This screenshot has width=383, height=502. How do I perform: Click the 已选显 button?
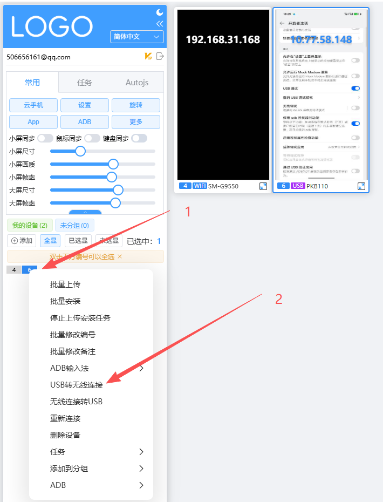(78, 241)
